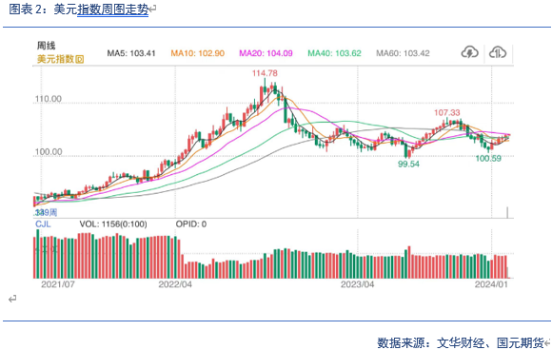Click the VOL: 1156(0:100) readout
Image resolution: width=552 pixels, height=350 pixels.
pyautogui.click(x=113, y=224)
